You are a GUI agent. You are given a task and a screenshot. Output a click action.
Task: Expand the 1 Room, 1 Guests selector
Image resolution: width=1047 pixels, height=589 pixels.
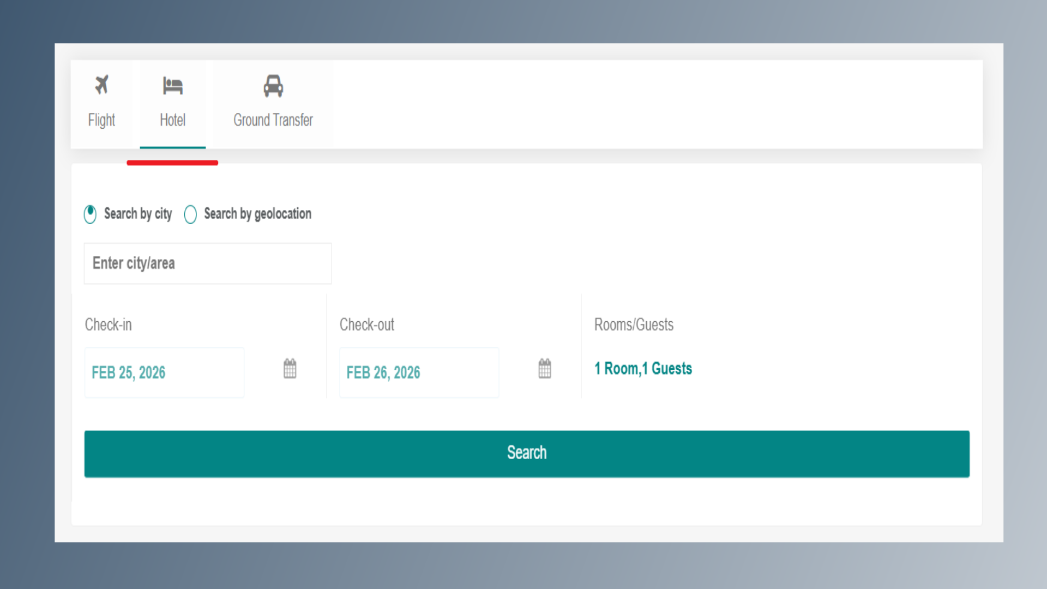(x=643, y=369)
